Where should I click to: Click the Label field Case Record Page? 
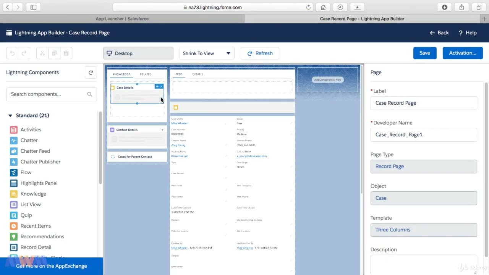(424, 103)
